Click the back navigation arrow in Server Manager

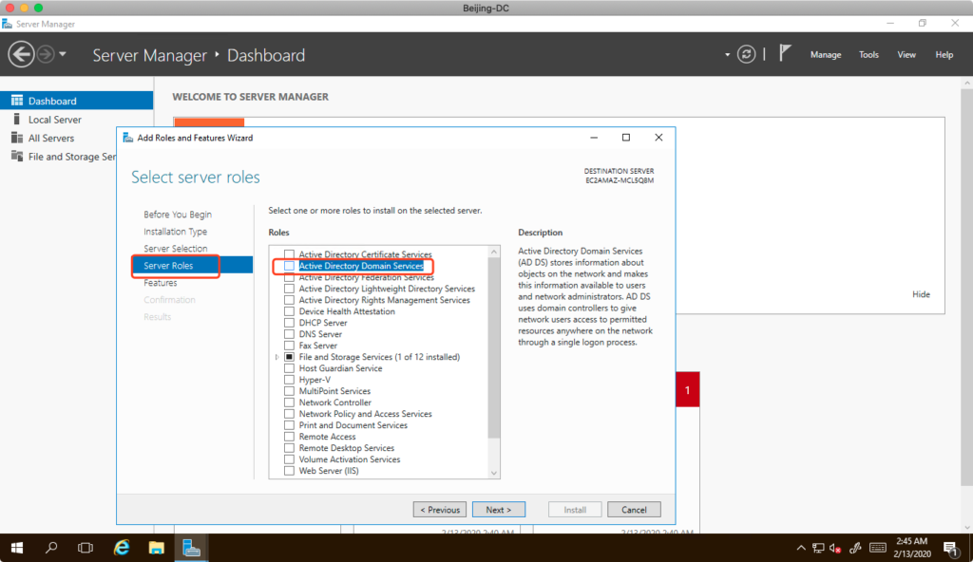(x=21, y=55)
